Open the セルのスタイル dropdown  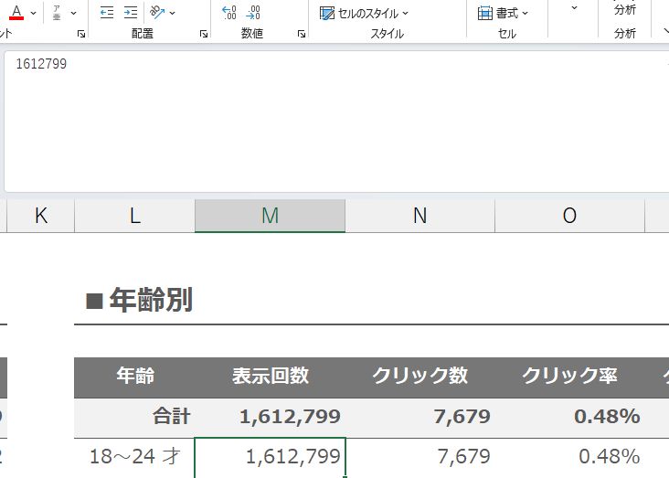364,13
